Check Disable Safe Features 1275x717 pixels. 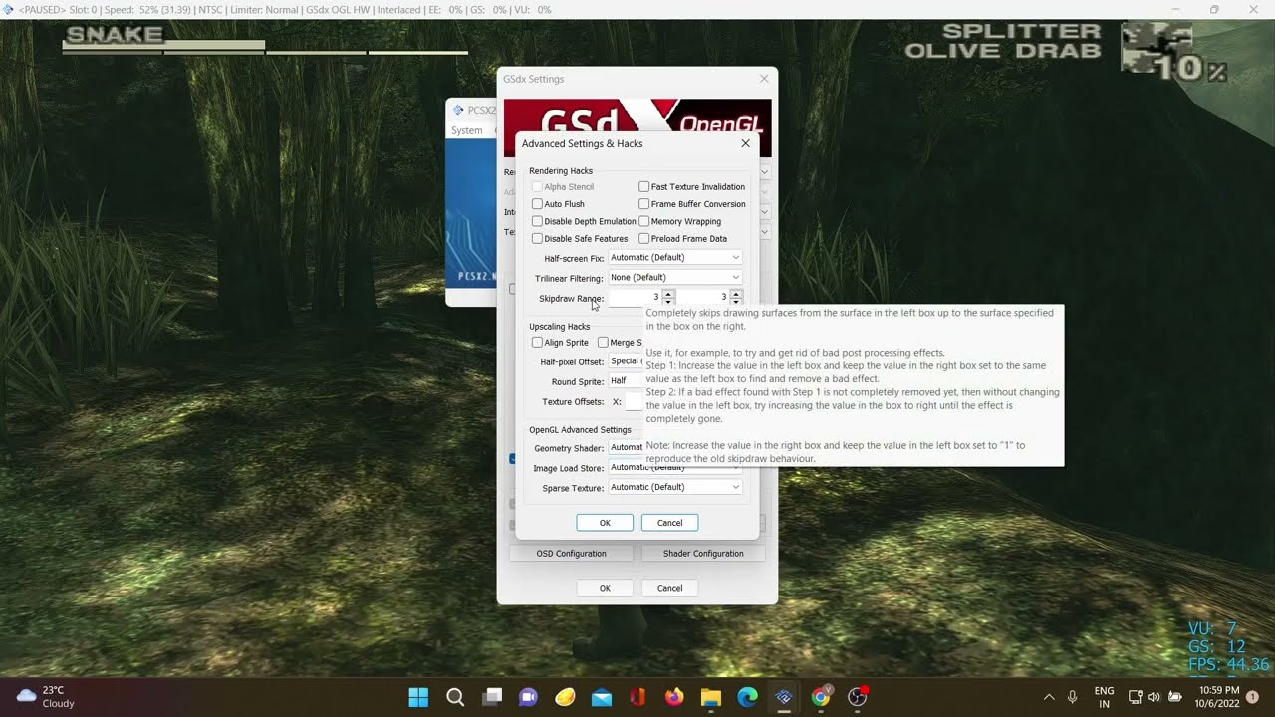[537, 238]
